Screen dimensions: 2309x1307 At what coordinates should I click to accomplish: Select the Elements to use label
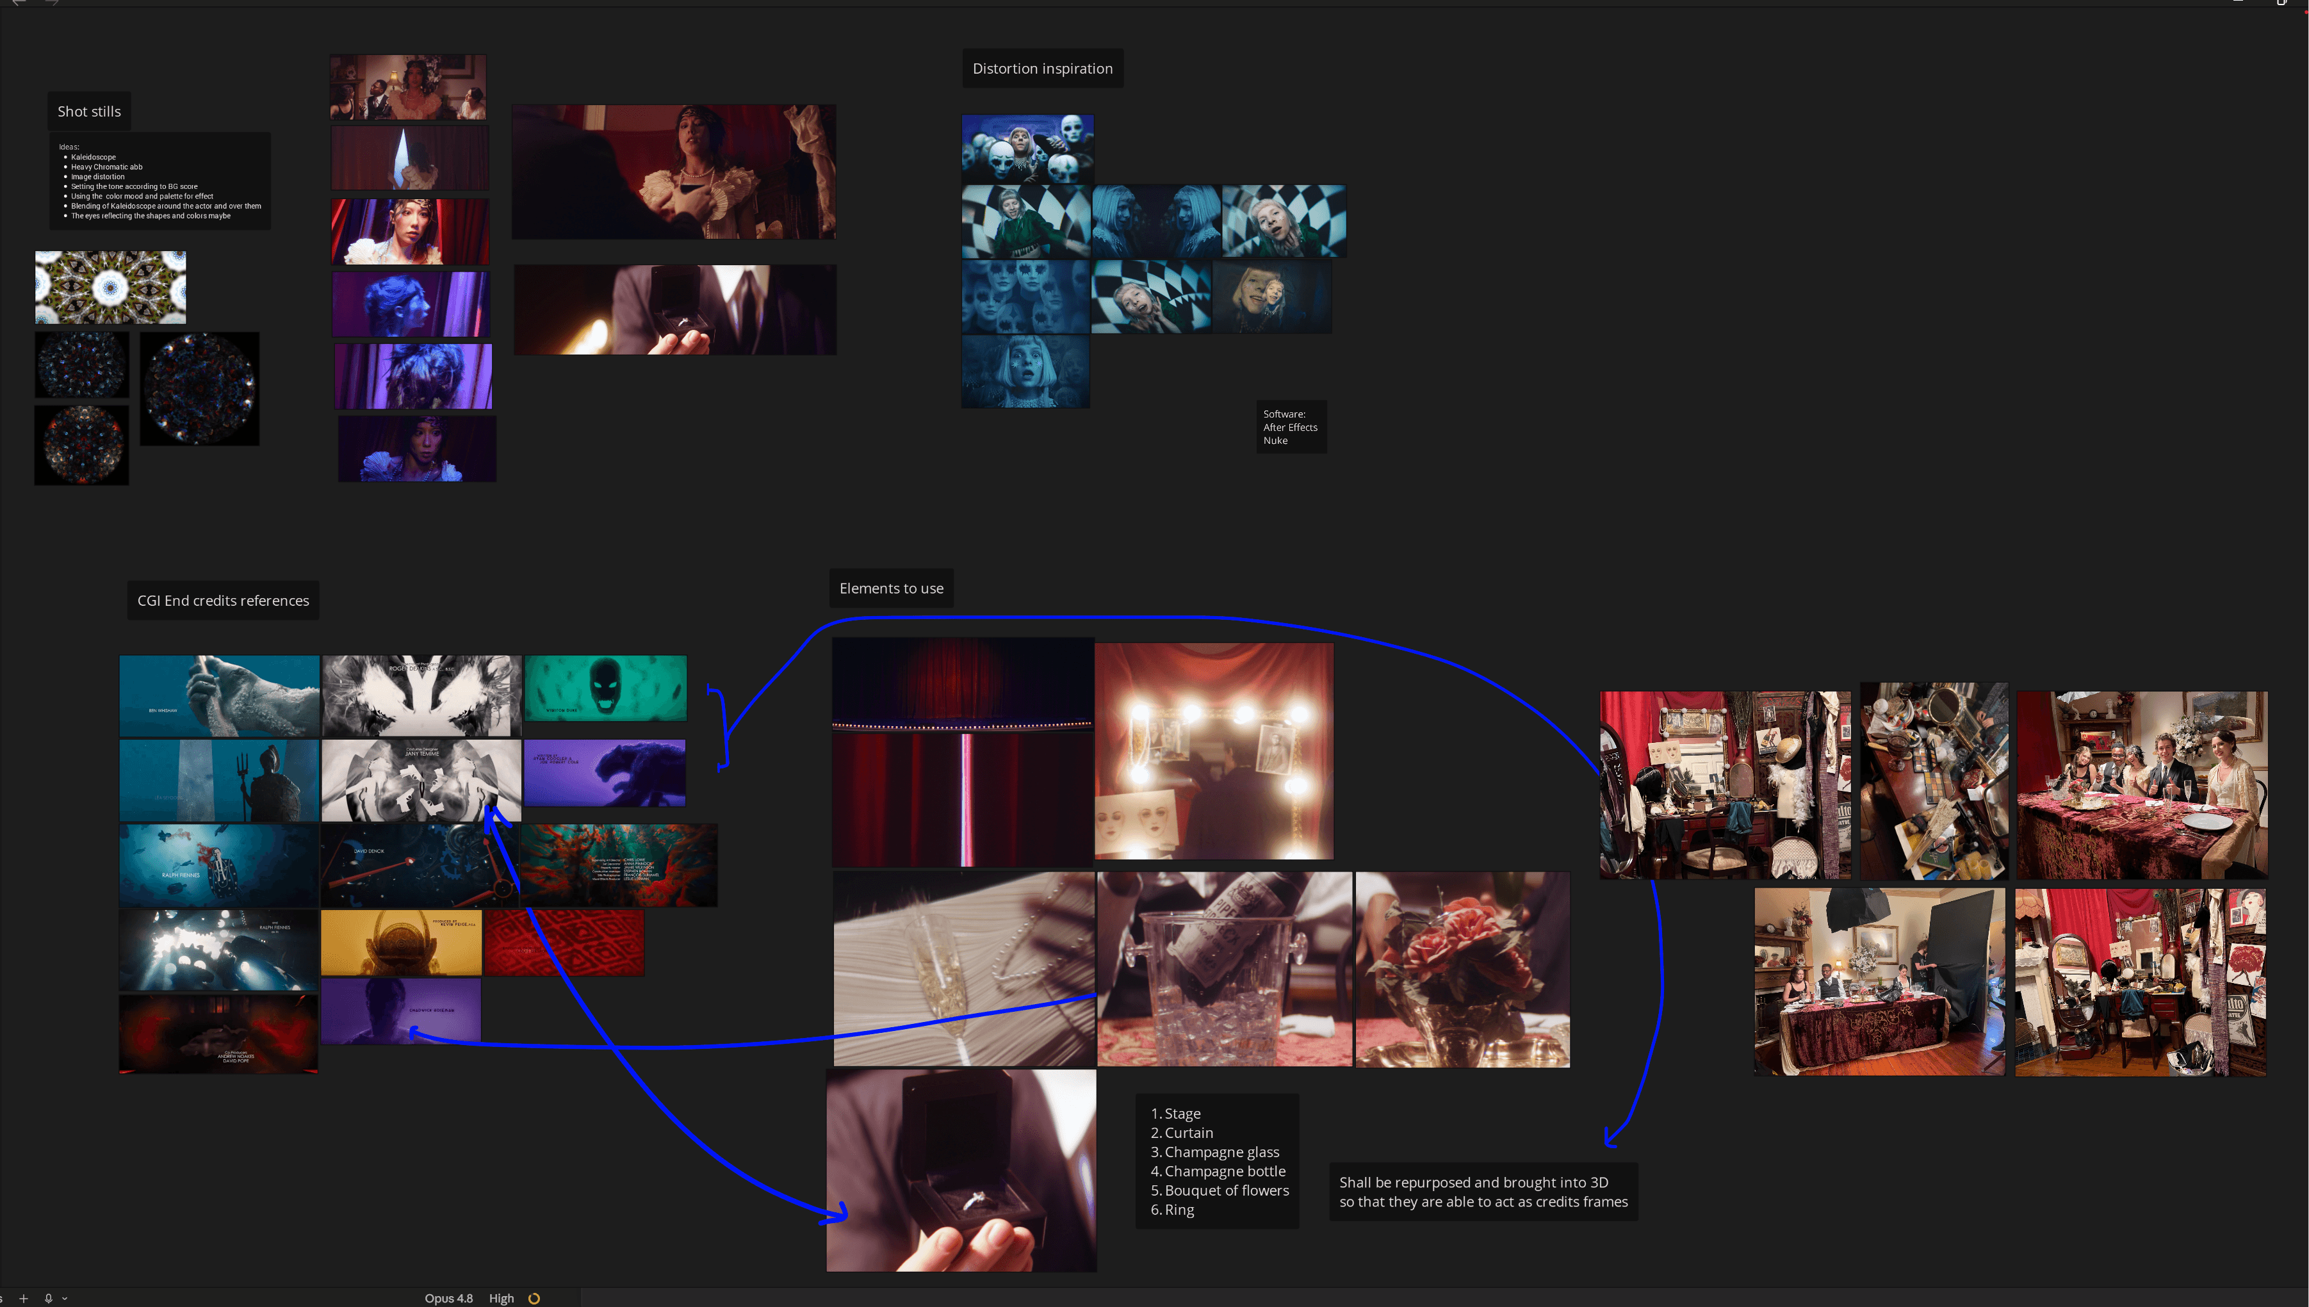[x=892, y=588]
